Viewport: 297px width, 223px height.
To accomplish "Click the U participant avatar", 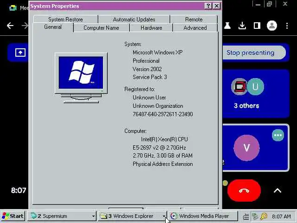I will pyautogui.click(x=256, y=87).
